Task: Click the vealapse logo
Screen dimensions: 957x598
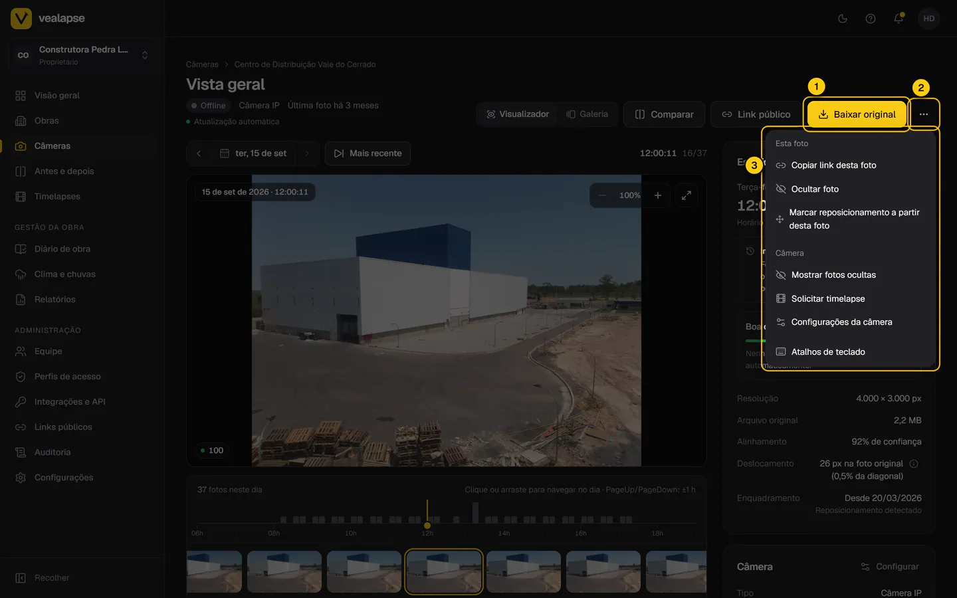Action: [x=48, y=19]
